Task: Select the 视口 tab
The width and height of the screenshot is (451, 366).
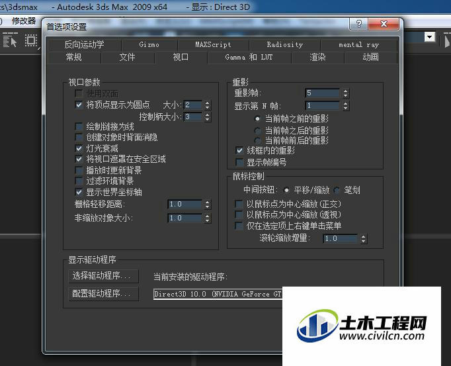Action: pyautogui.click(x=181, y=57)
